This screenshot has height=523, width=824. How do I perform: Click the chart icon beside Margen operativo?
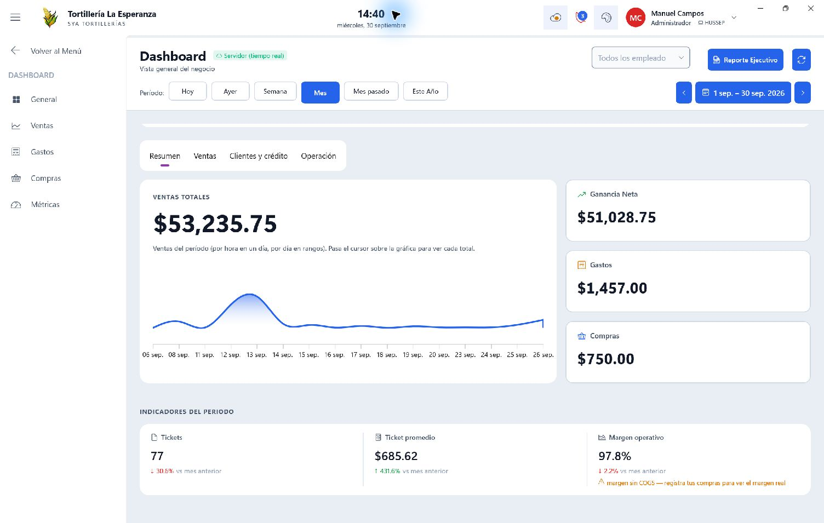(602, 438)
